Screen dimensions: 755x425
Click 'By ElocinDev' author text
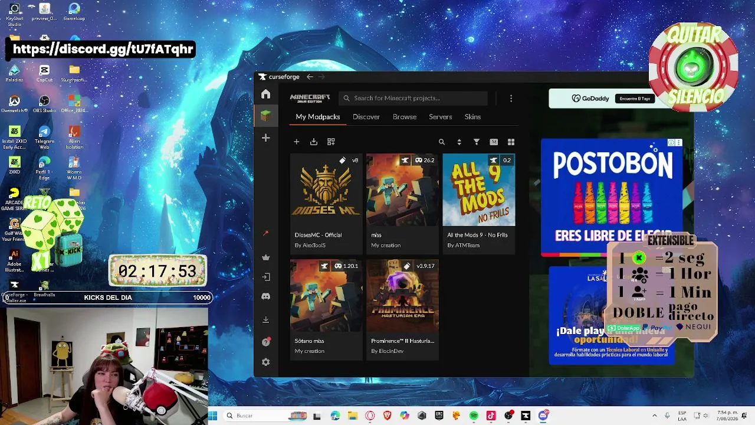388,351
